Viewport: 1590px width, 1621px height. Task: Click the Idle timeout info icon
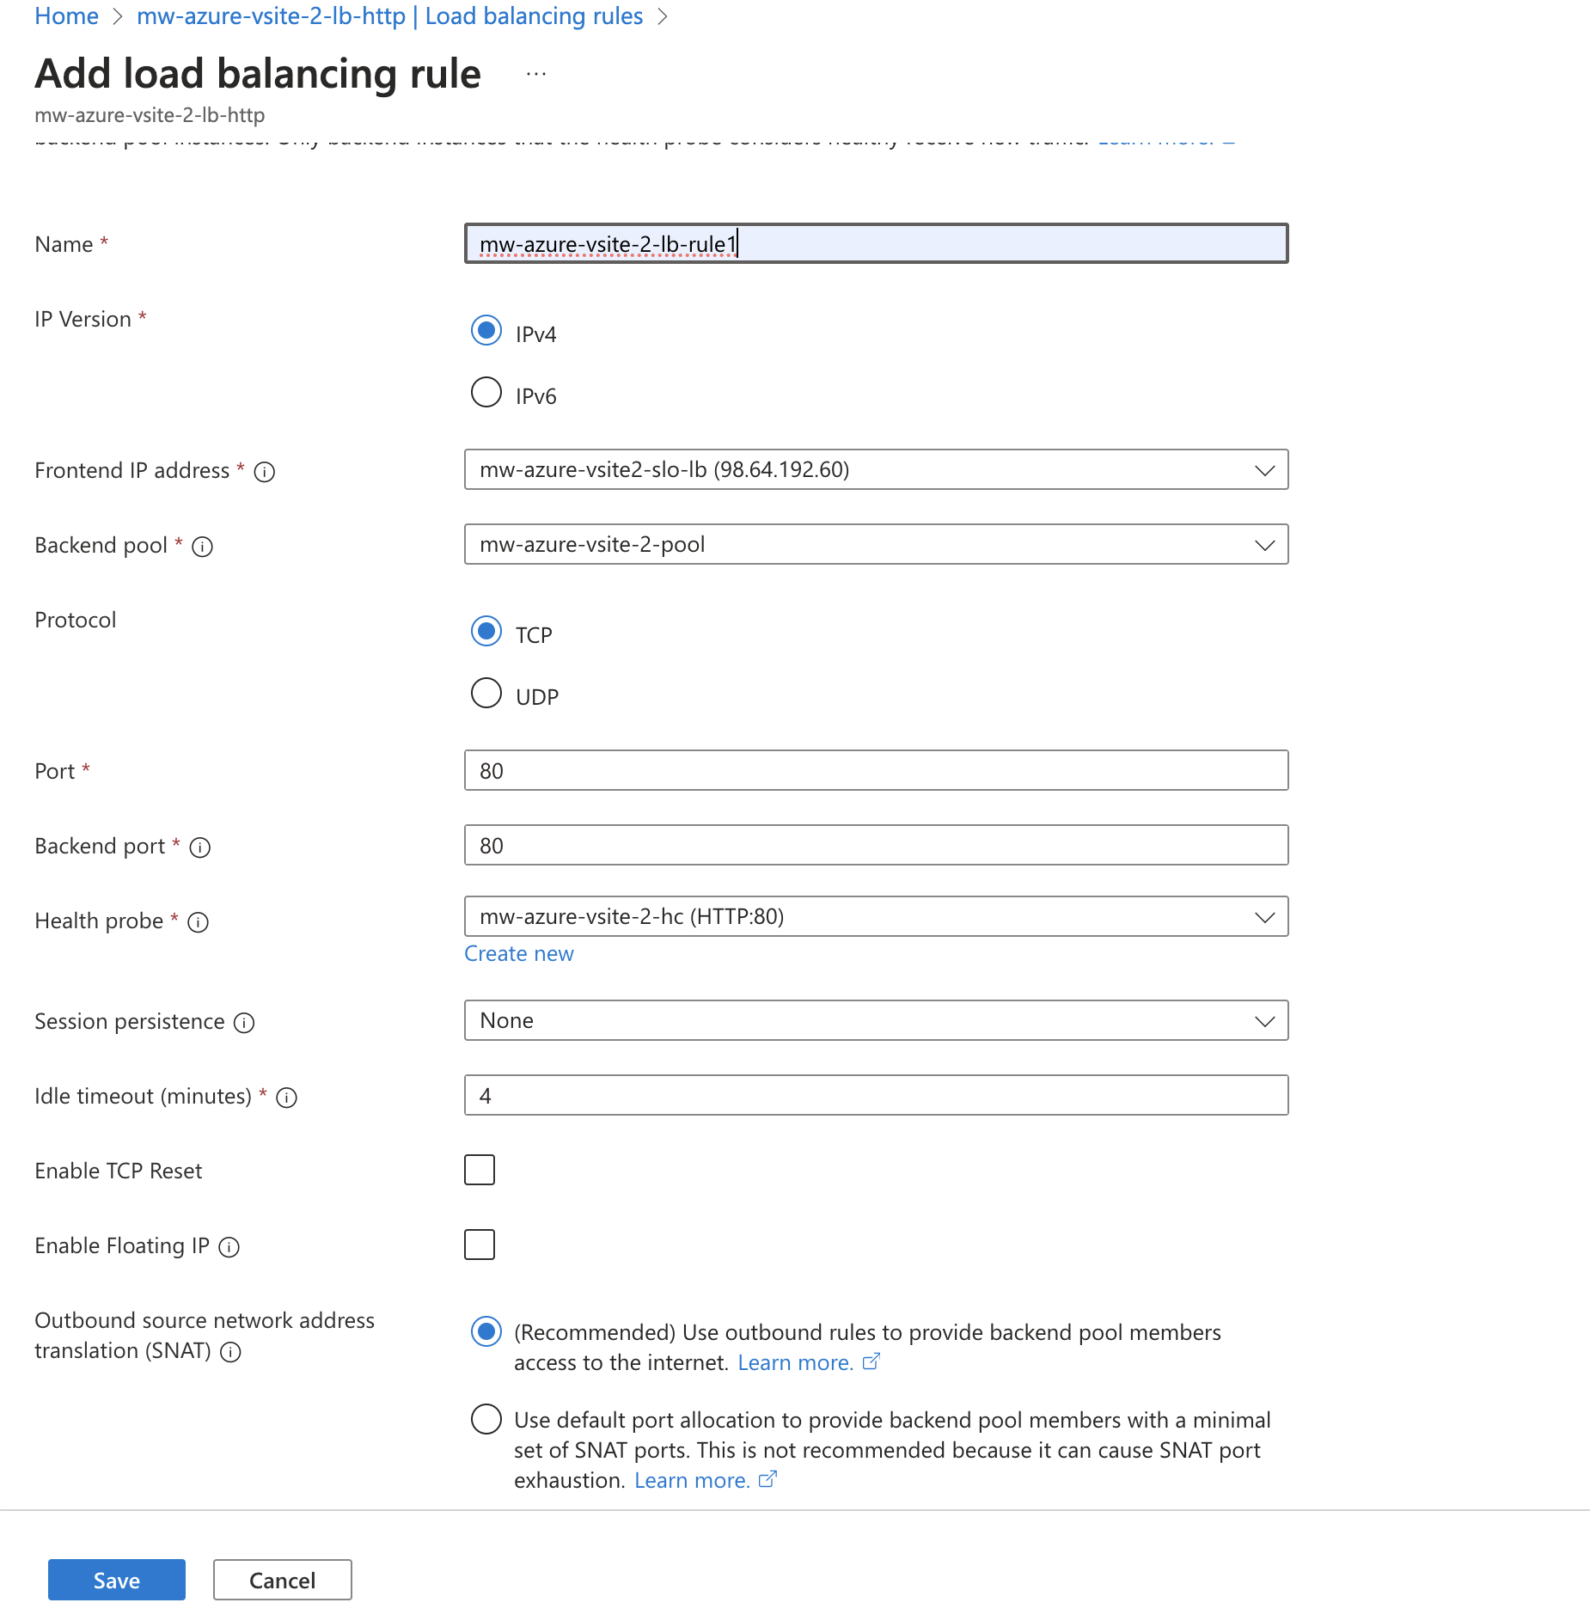(x=285, y=1098)
